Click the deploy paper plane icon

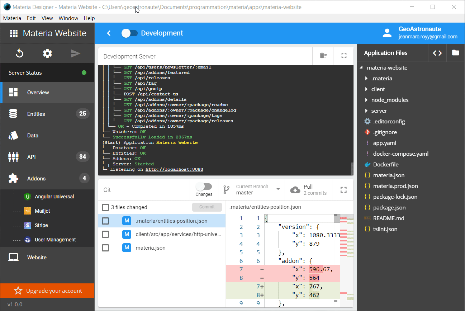[75, 53]
